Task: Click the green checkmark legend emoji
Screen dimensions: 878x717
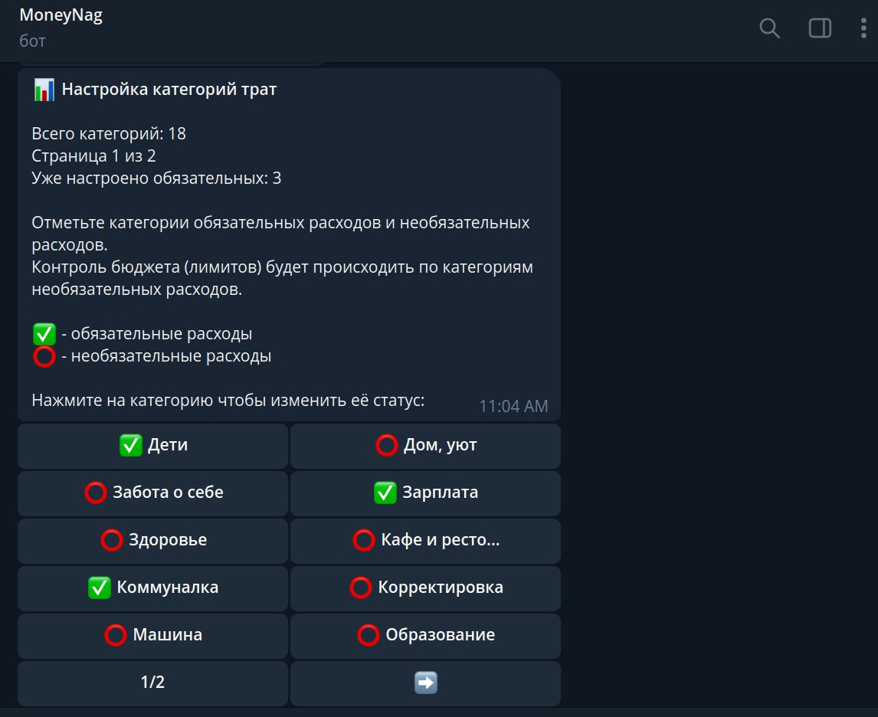Action: (x=44, y=334)
